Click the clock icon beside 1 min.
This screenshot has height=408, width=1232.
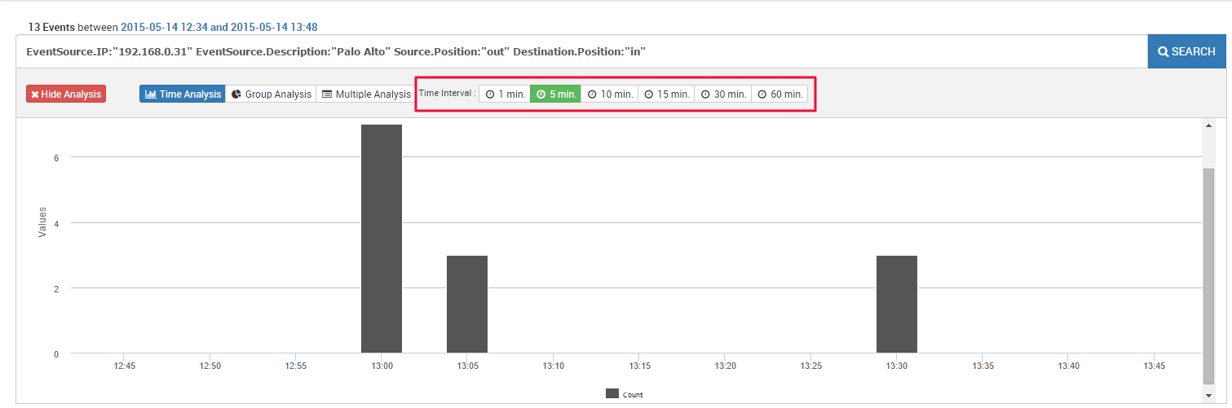point(490,94)
